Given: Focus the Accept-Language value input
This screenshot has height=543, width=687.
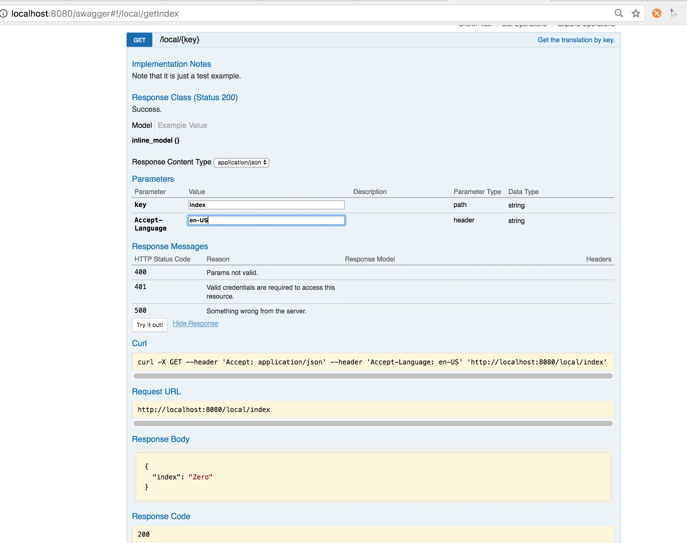Looking at the screenshot, I should [x=266, y=220].
